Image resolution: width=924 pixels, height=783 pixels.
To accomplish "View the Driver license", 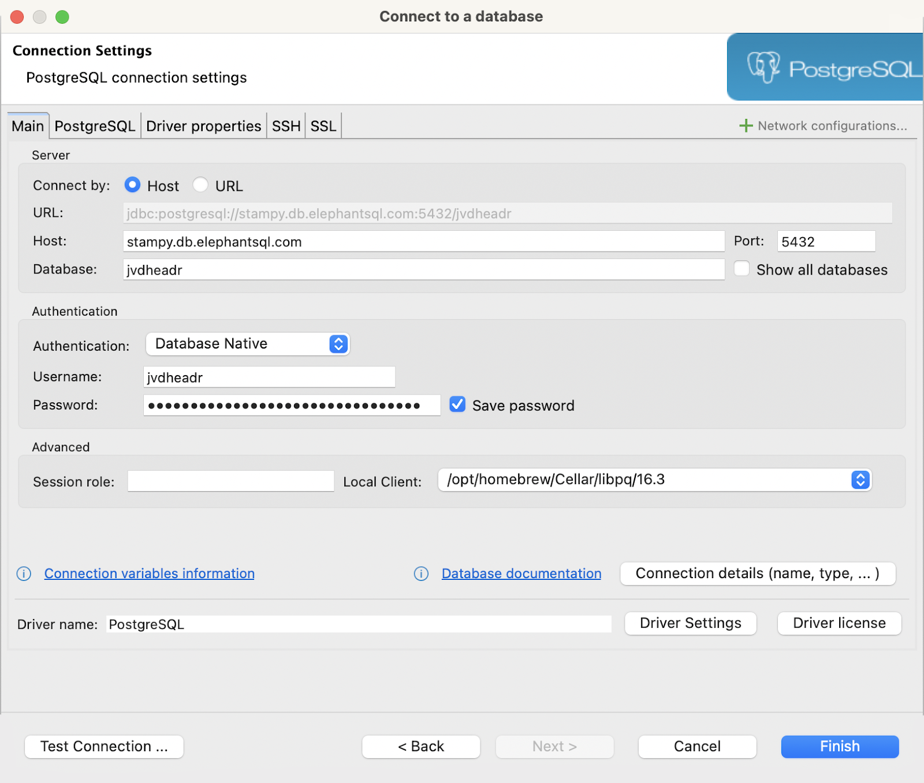I will tap(839, 623).
